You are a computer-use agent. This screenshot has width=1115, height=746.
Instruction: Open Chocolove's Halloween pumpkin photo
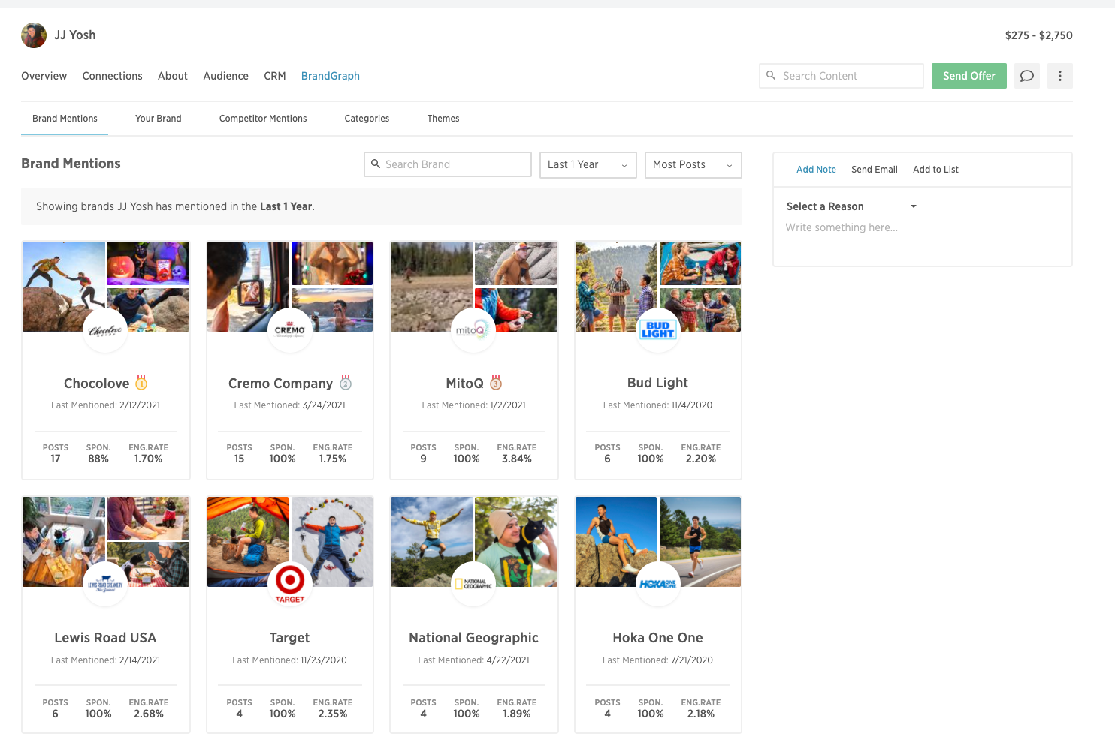[x=148, y=263]
